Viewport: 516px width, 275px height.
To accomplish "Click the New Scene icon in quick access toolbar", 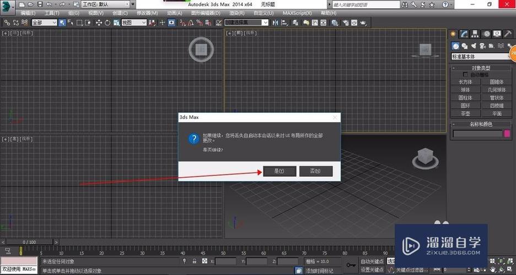I will coord(21,4).
